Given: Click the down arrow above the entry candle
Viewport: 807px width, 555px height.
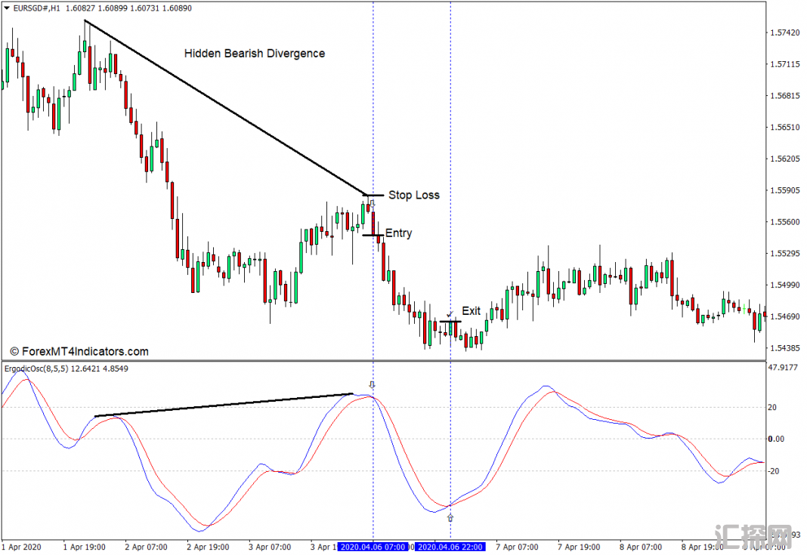Looking at the screenshot, I should point(372,204).
